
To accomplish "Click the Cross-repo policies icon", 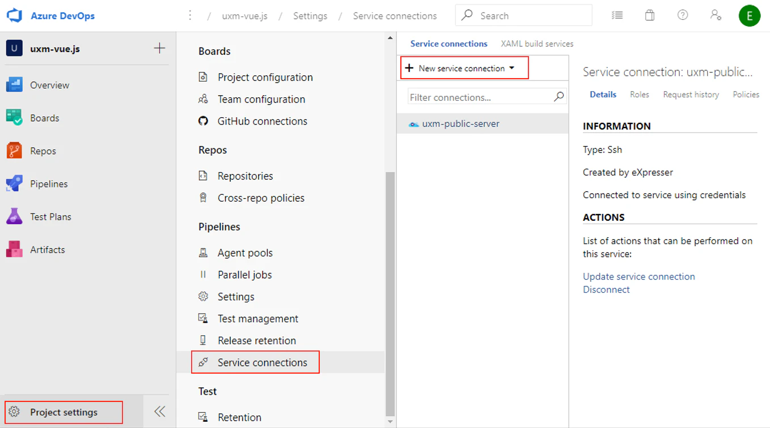I will (x=203, y=198).
